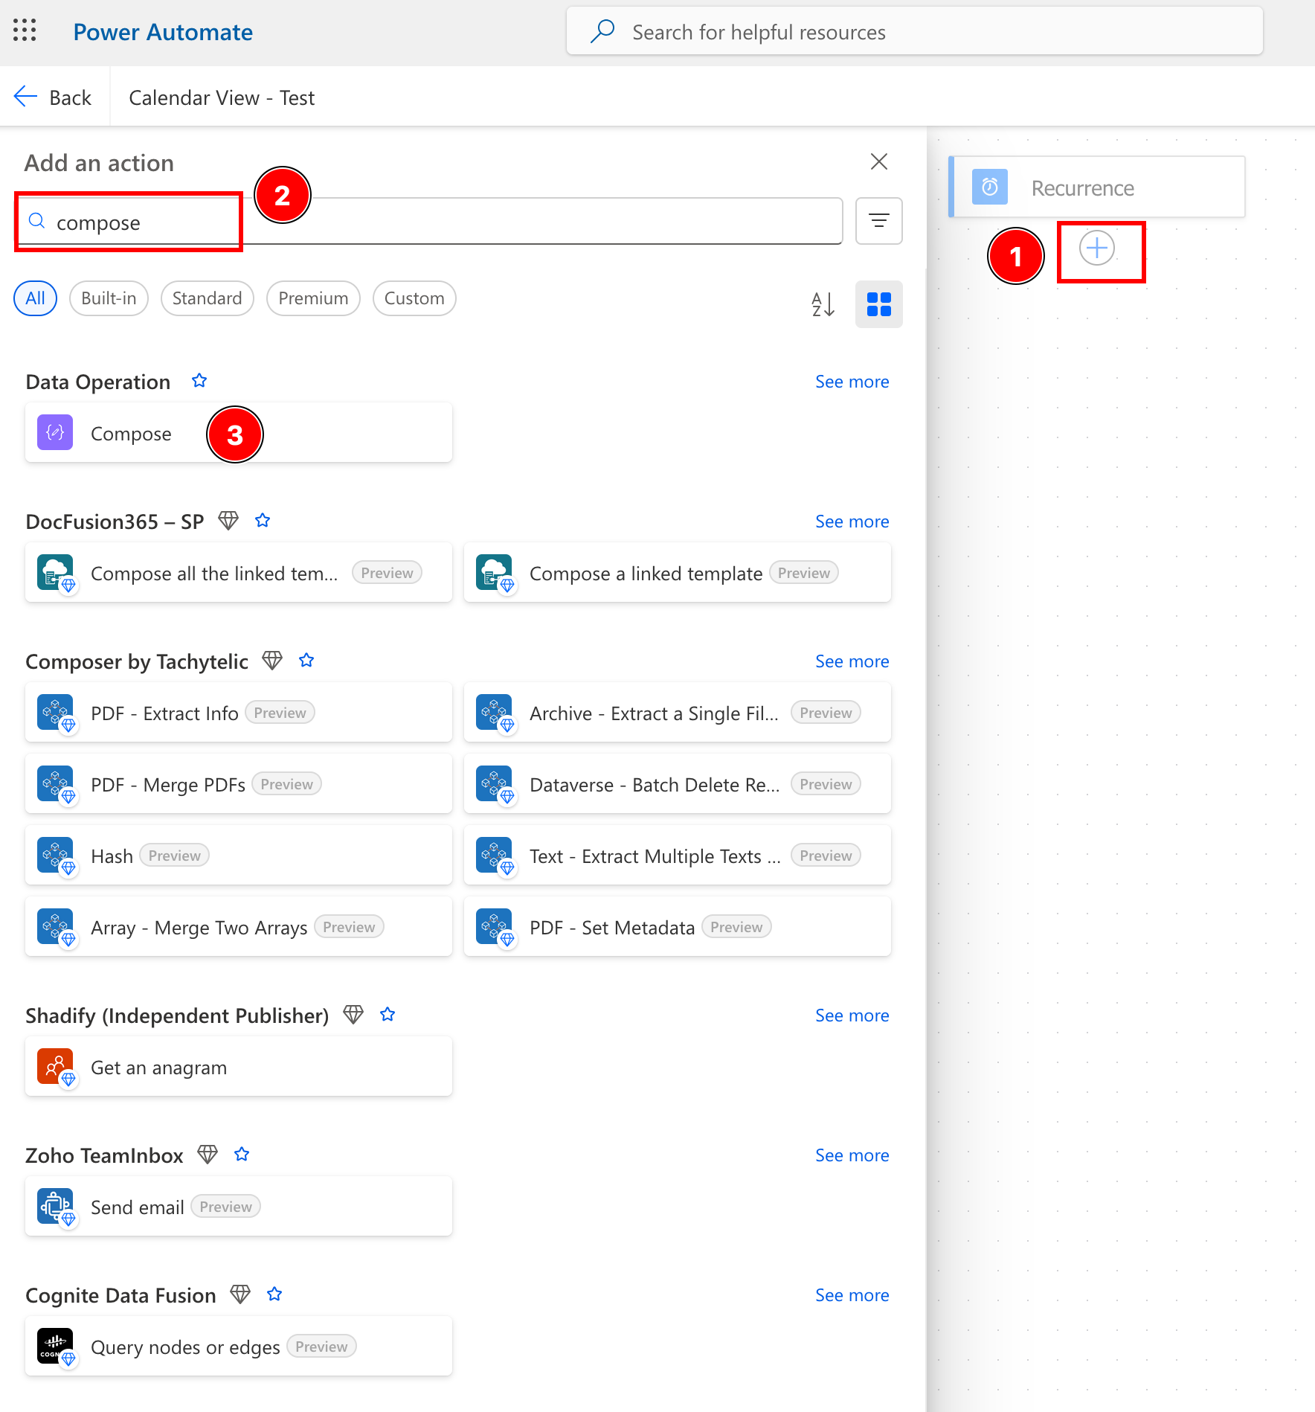Favorite the Cognite Data Fusion star
Image resolution: width=1315 pixels, height=1412 pixels.
(x=274, y=1294)
